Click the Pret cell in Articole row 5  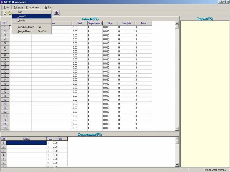[x=79, y=43]
